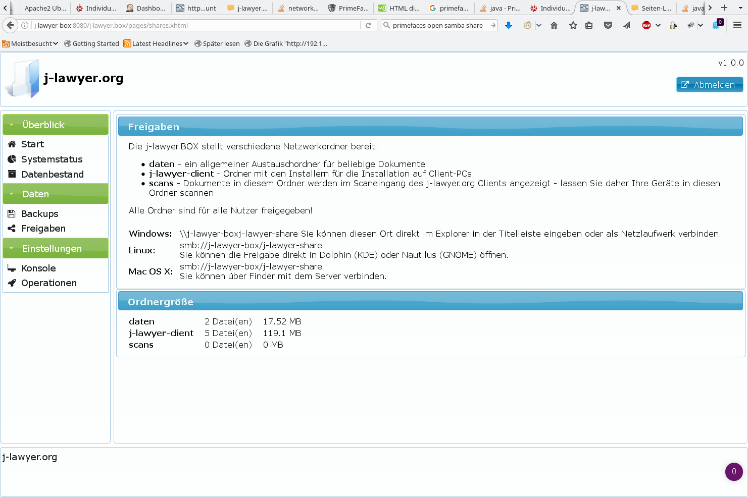Screen dimensions: 748x497
Task: Show bookmarks list icon
Action: pos(589,25)
